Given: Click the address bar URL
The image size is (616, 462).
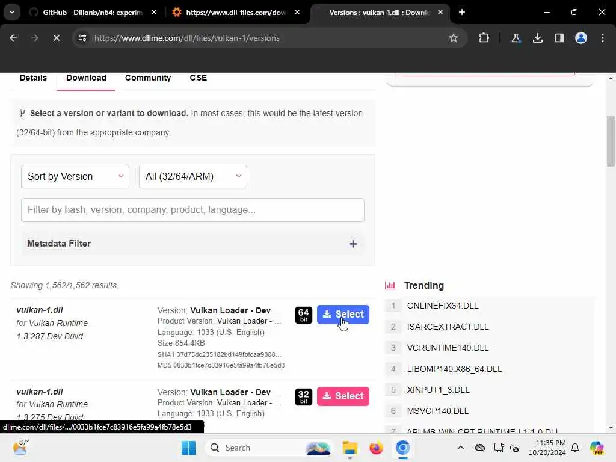Looking at the screenshot, I should click(x=187, y=38).
